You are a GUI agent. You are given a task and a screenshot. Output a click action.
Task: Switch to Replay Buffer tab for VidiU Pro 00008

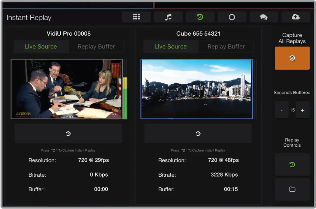(x=96, y=47)
